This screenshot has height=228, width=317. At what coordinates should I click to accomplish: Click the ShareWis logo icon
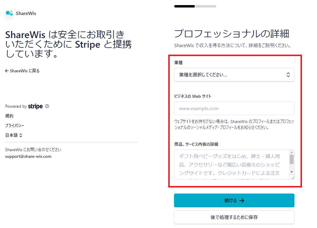point(9,13)
